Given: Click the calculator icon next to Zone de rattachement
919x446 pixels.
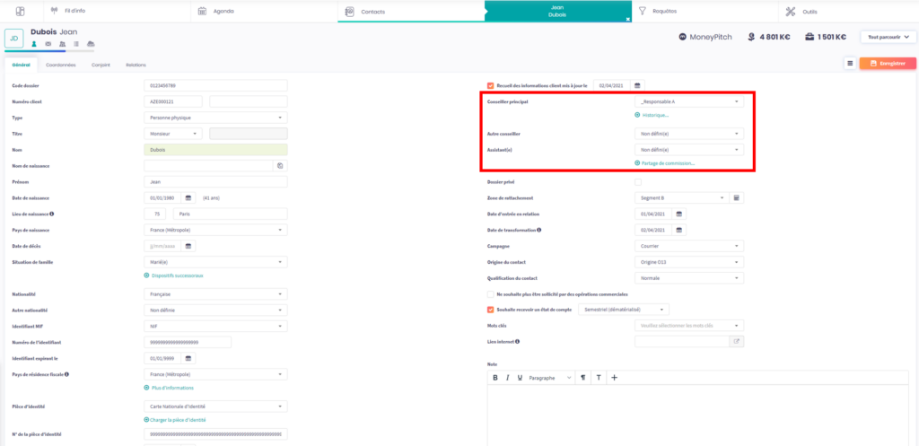Looking at the screenshot, I should click(736, 197).
